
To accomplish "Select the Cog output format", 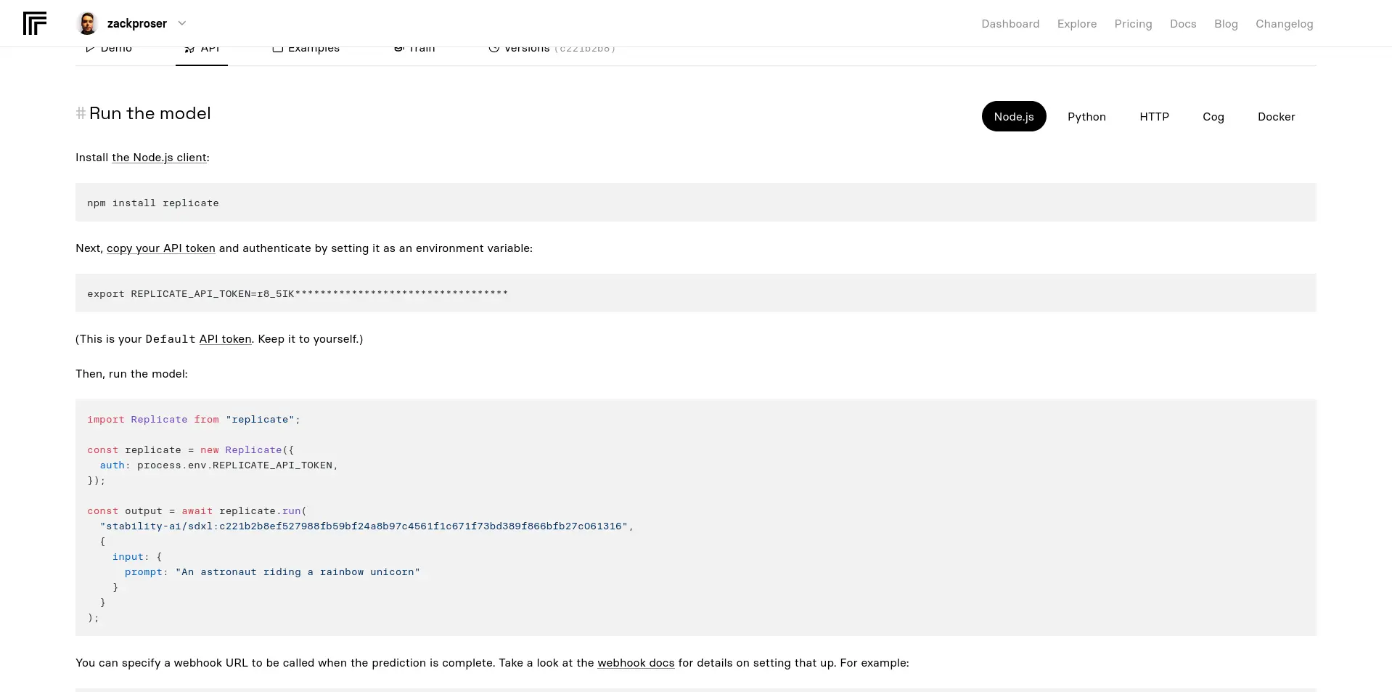I will [x=1213, y=116].
